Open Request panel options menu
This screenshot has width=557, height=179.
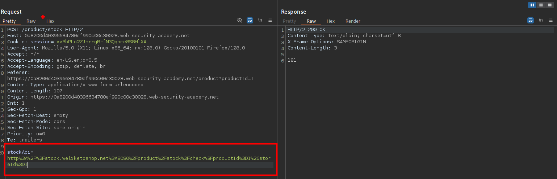270,21
